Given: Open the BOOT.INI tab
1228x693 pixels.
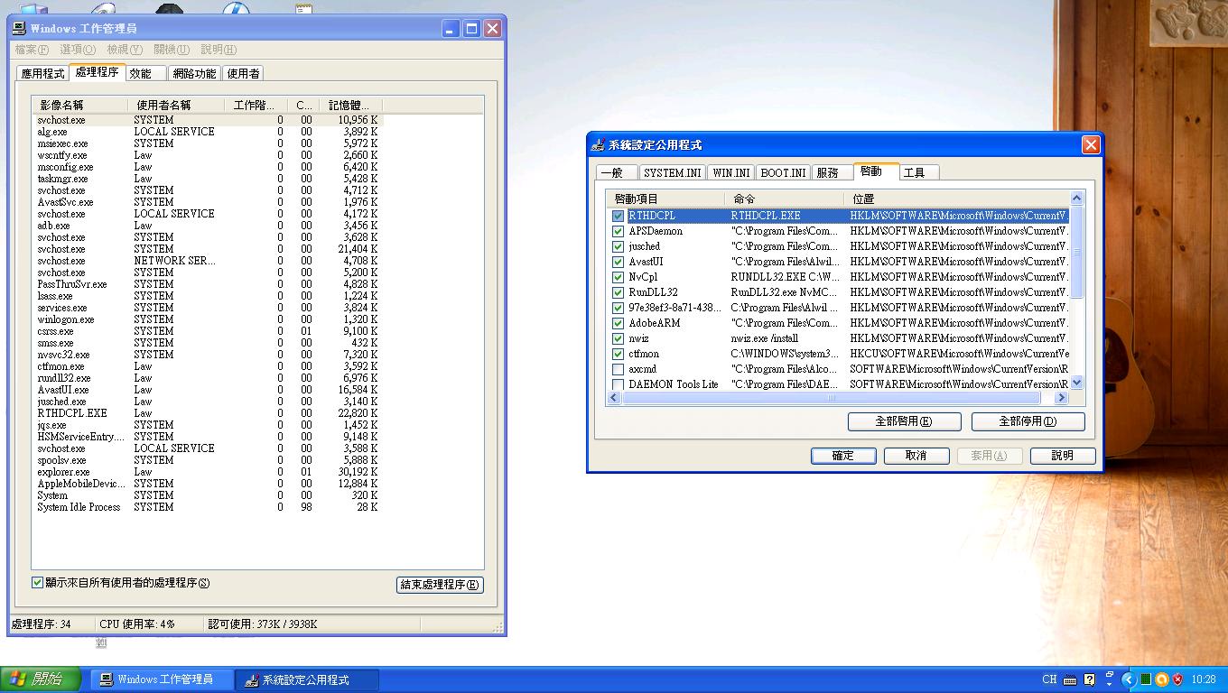Looking at the screenshot, I should coord(783,172).
